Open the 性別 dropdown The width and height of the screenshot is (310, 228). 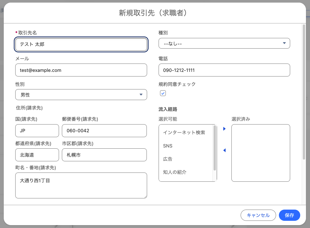(x=81, y=94)
